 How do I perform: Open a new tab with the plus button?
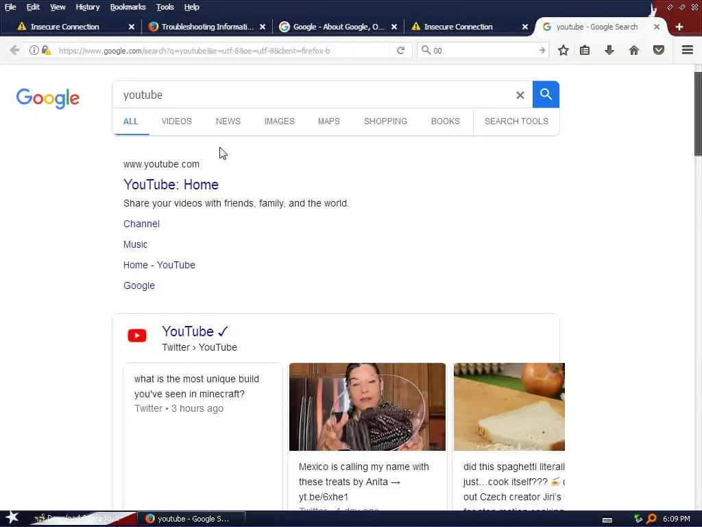[679, 27]
